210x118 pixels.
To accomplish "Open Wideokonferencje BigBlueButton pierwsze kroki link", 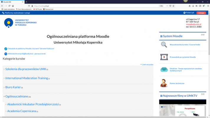I will point(27,54).
